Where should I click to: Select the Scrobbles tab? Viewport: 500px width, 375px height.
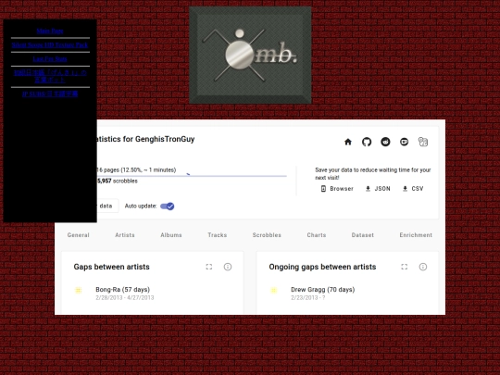click(267, 235)
